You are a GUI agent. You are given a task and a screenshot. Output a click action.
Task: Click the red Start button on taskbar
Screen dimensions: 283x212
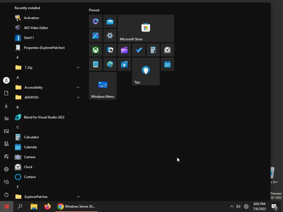[7, 206]
